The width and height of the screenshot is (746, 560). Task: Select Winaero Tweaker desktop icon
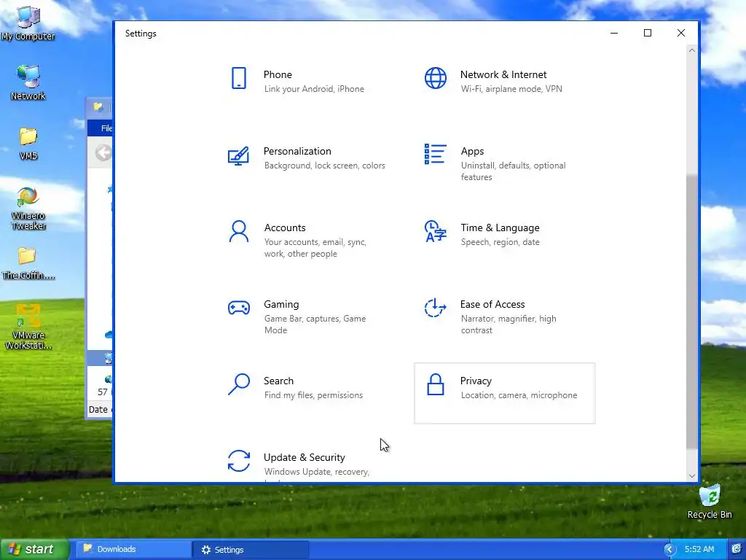pyautogui.click(x=28, y=209)
